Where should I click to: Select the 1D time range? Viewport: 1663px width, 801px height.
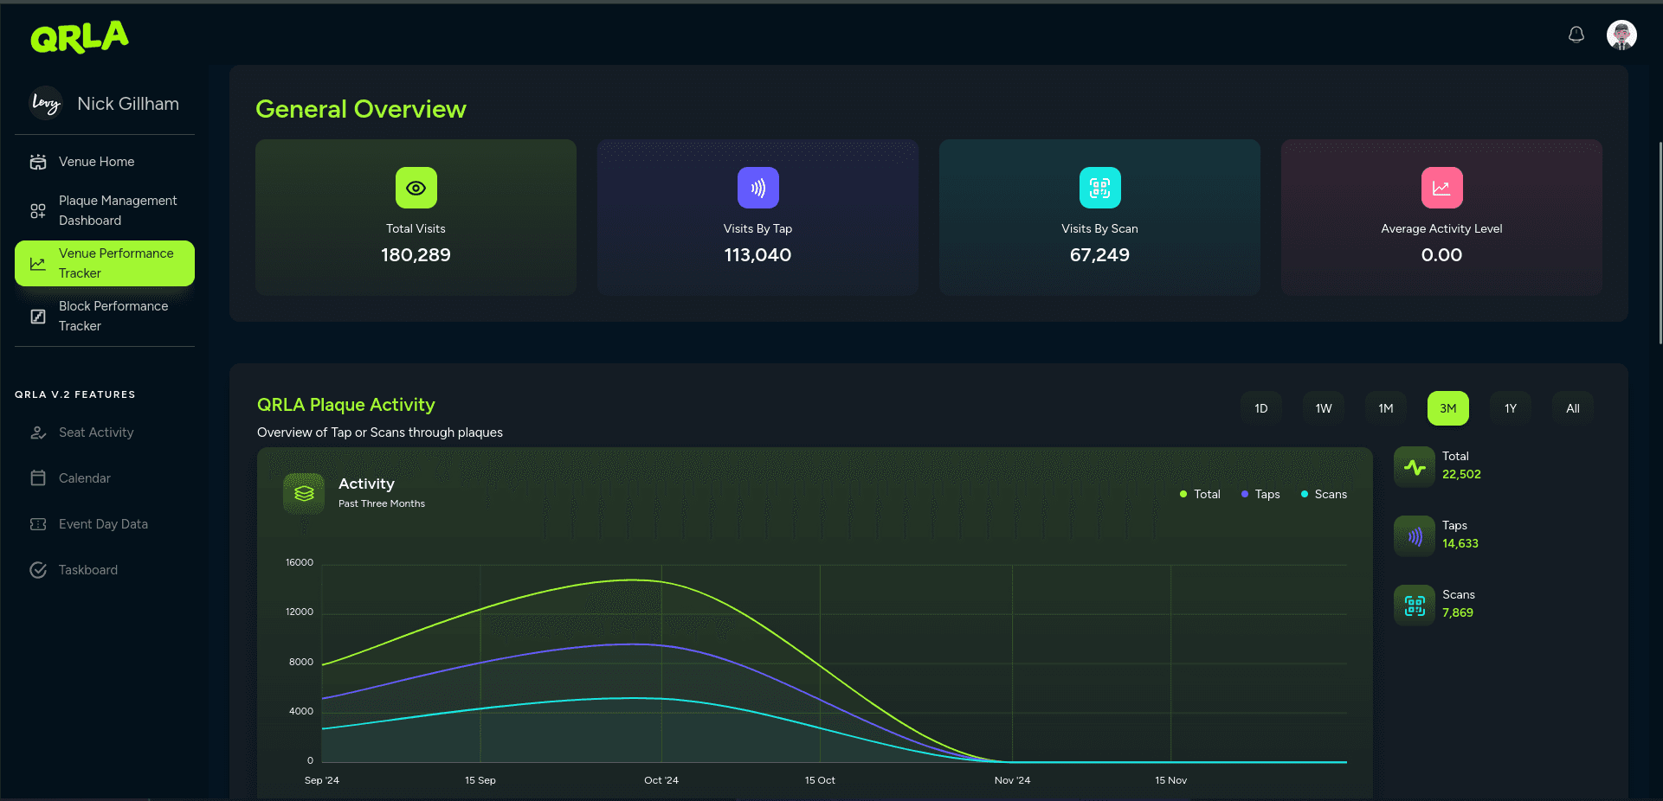(1261, 408)
